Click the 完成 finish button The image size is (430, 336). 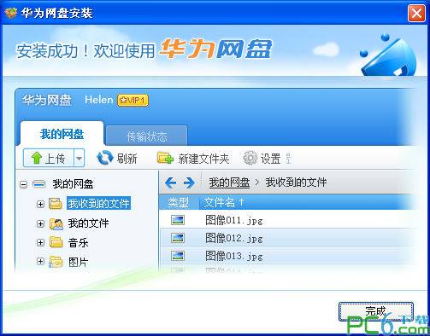point(376,311)
